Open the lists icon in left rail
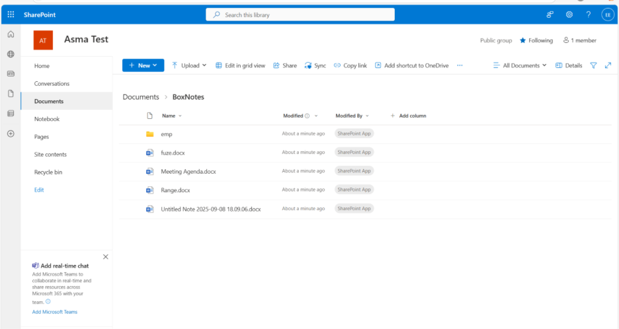619x329 pixels. [11, 114]
